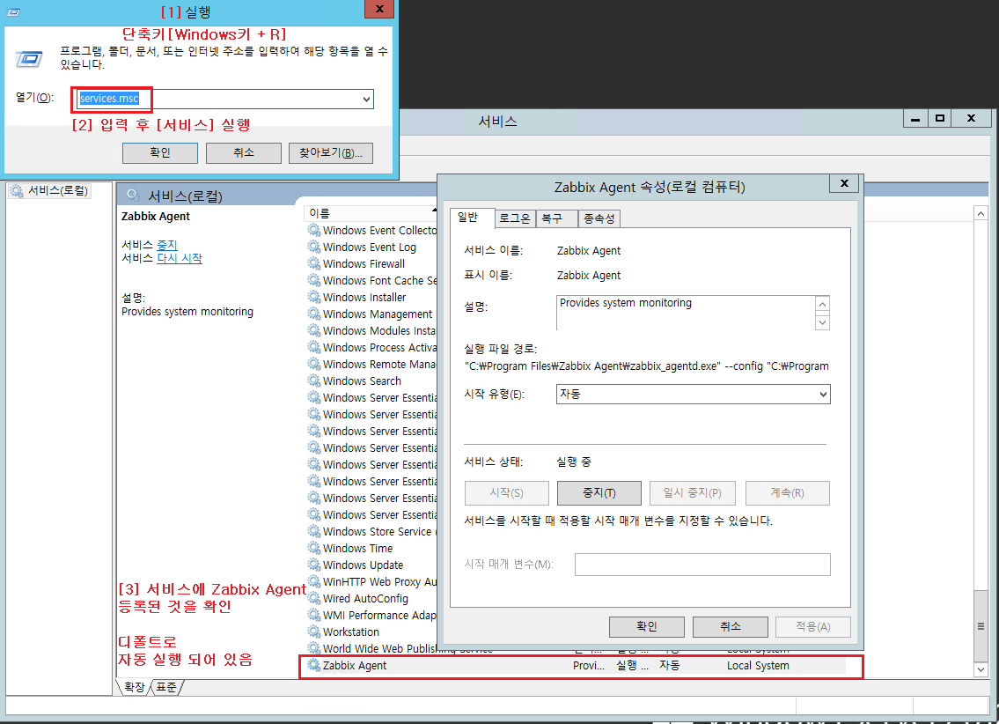999x724 pixels.
Task: Click gear icon beside WinHTTP Web Proxy
Action: (314, 581)
